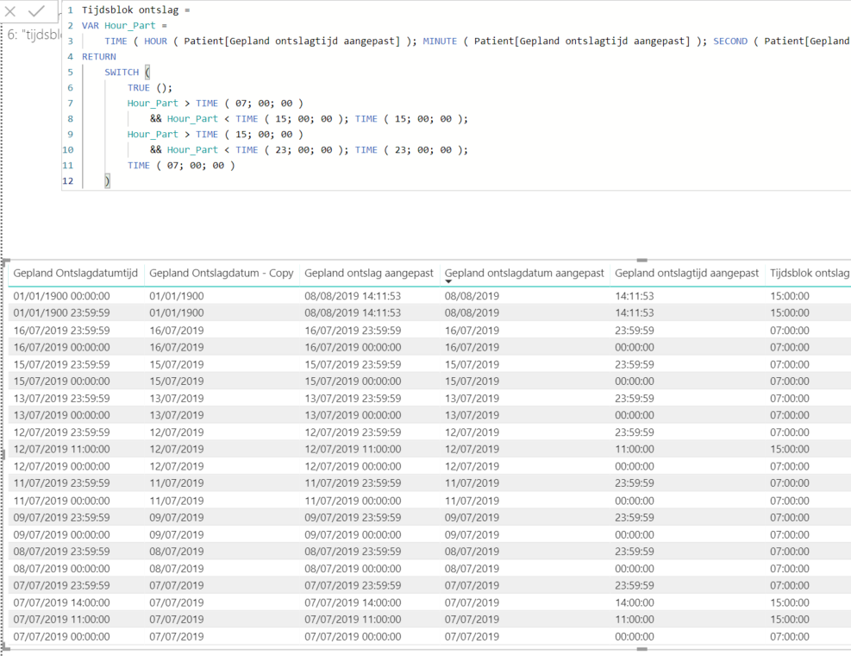Click cell 01/01/1900 23:59:59

click(61, 313)
